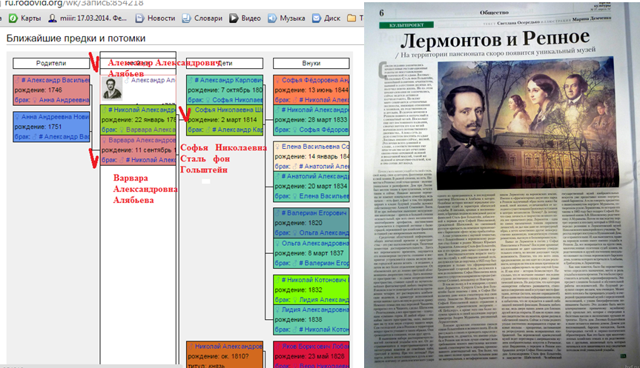Open Елена Васильев… marriage link under Анатолий

[x=324, y=196]
